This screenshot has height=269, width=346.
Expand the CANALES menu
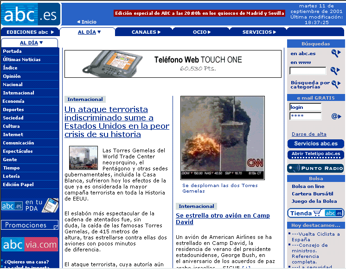[146, 32]
